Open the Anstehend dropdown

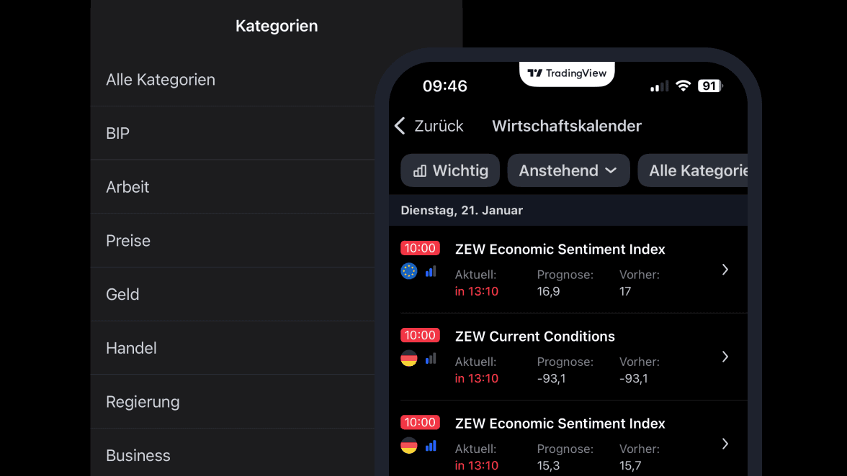568,170
